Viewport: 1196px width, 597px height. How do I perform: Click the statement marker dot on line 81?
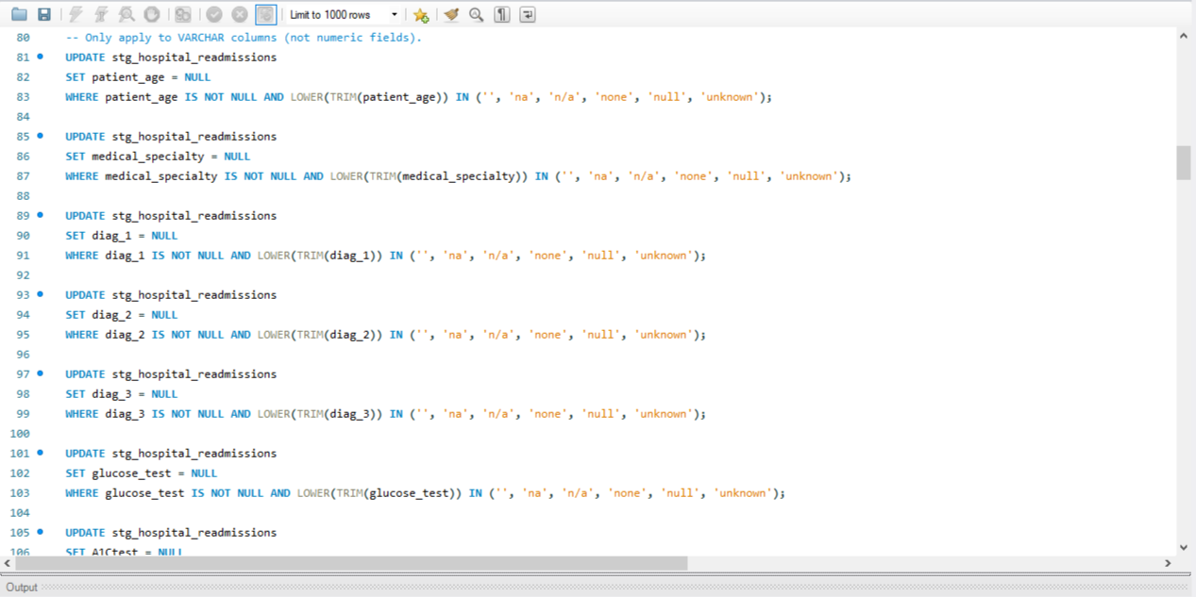tap(40, 57)
